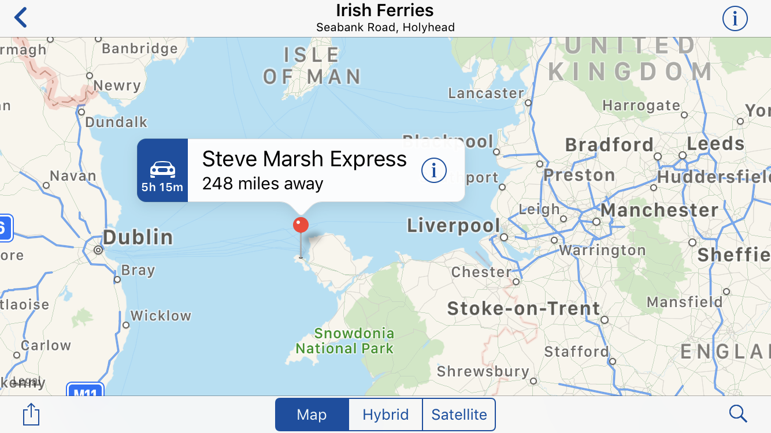This screenshot has width=771, height=433.
Task: Tap the Isle of Man label
Action: pos(312,66)
